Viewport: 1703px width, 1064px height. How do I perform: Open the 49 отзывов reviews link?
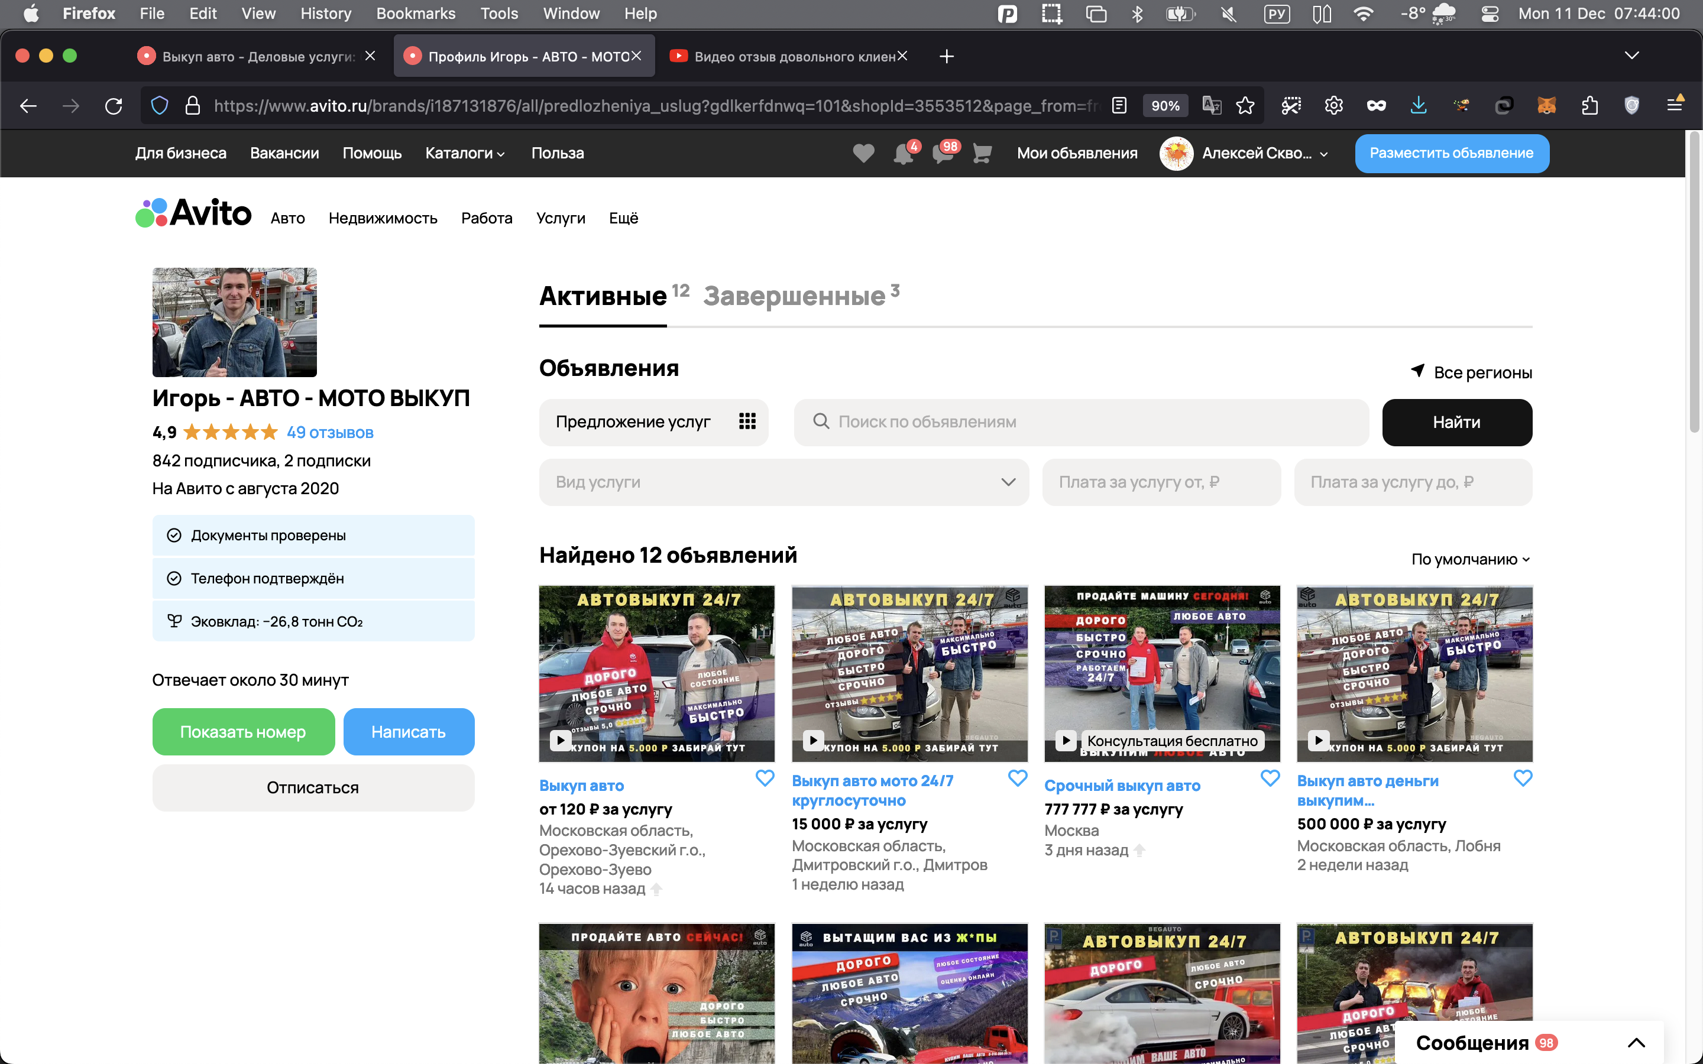click(x=329, y=433)
